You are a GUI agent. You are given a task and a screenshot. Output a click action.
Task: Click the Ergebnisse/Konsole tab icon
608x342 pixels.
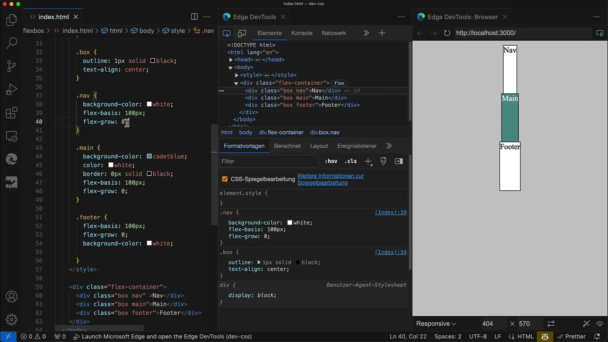[301, 33]
